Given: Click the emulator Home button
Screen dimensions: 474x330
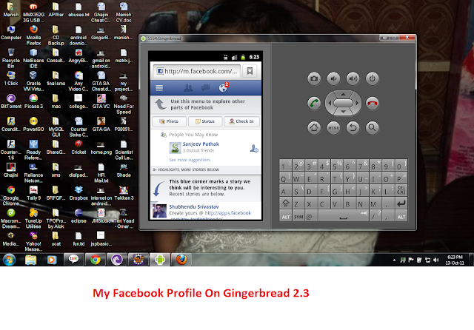Looking at the screenshot, I should 314,128.
